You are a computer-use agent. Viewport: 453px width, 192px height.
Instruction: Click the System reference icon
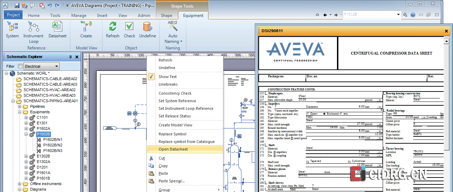pyautogui.click(x=12, y=27)
